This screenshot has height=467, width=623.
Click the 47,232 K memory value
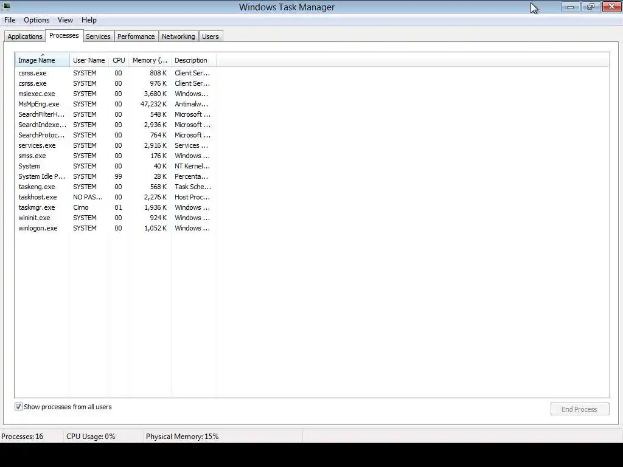click(x=153, y=104)
